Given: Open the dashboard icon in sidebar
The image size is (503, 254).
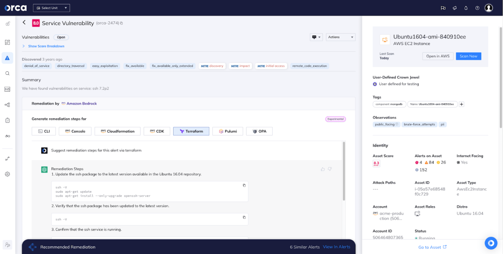Looking at the screenshot, I should pyautogui.click(x=7, y=42).
